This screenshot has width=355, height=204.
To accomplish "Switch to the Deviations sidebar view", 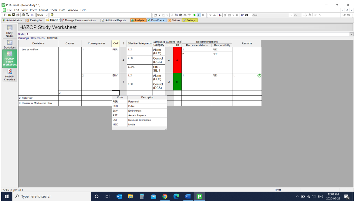I will pos(9,44).
